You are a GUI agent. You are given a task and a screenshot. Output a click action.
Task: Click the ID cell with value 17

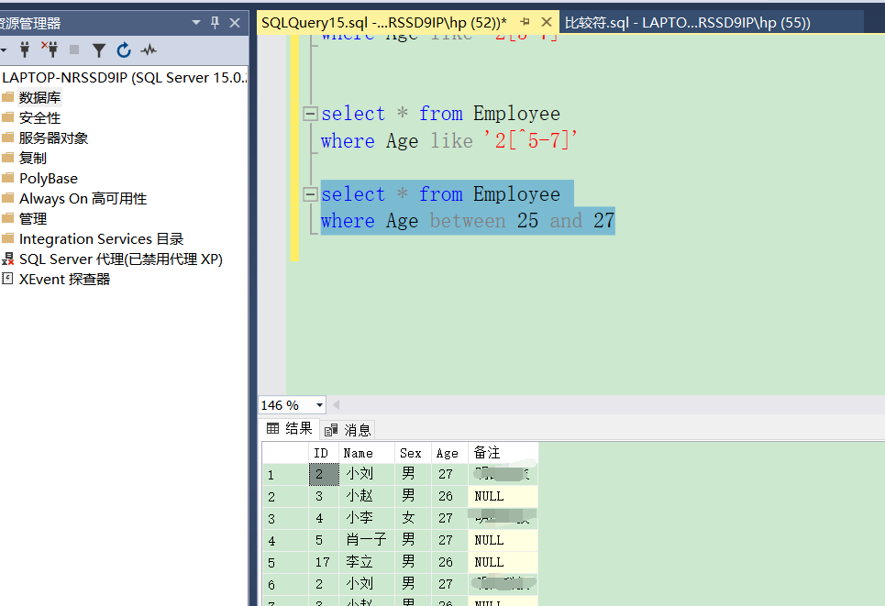(324, 563)
